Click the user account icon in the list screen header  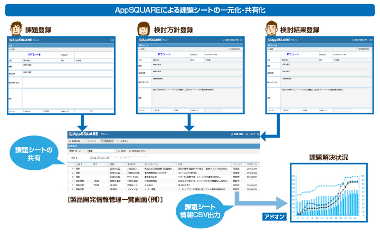(x=232, y=134)
